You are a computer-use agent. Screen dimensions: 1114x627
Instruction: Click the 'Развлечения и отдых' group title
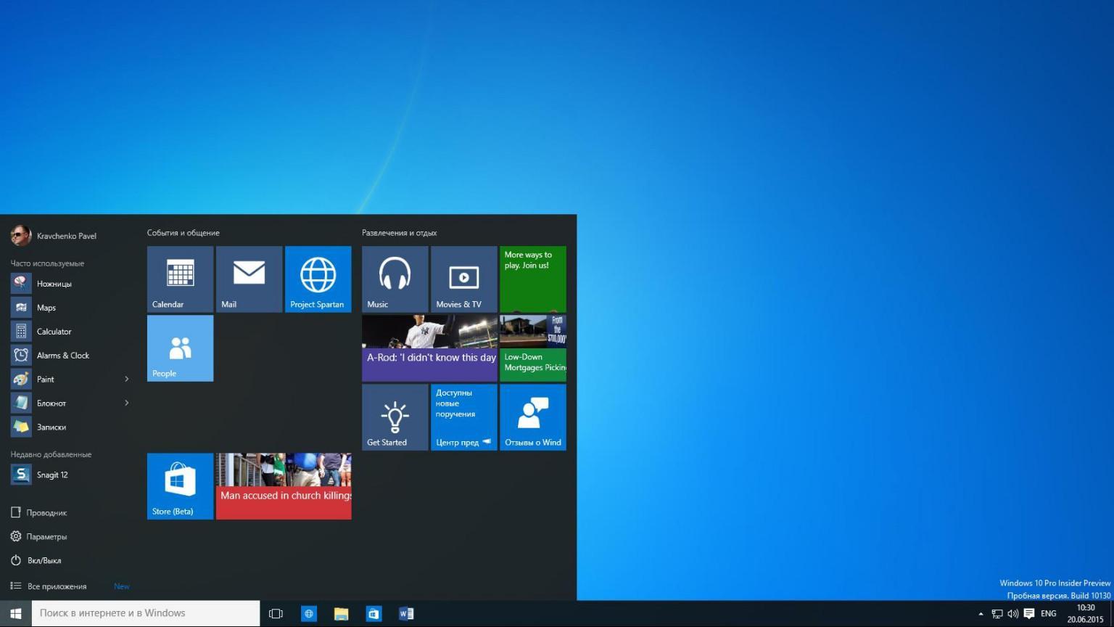(x=400, y=233)
